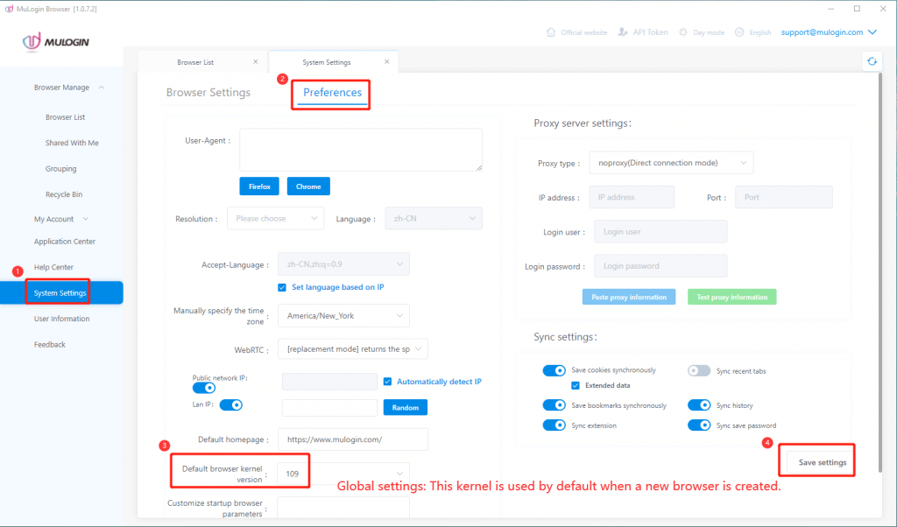Screen dimensions: 897x527
Task: Click the Chrome user-agent button
Action: (x=308, y=186)
